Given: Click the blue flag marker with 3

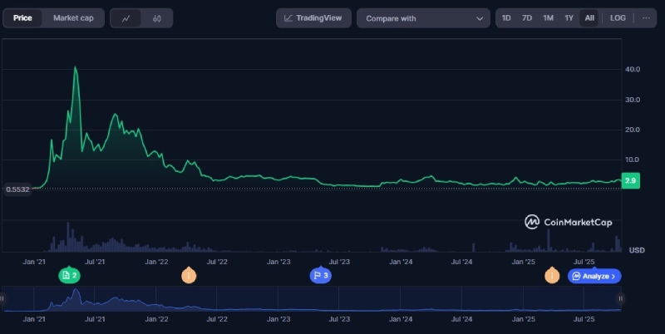Looking at the screenshot, I should [x=320, y=276].
